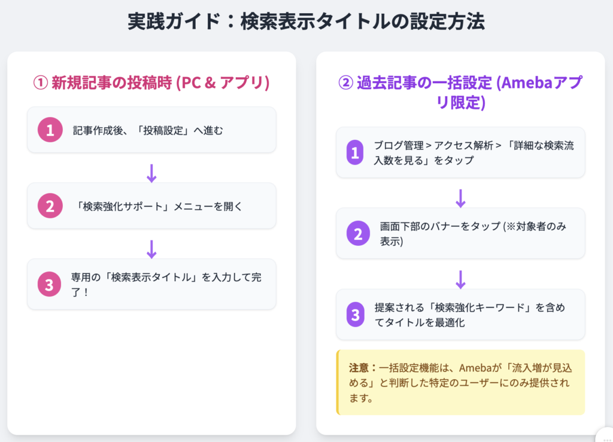Select the ブログ管理 > アクセス解析 step box
613x442 pixels.
(460, 153)
